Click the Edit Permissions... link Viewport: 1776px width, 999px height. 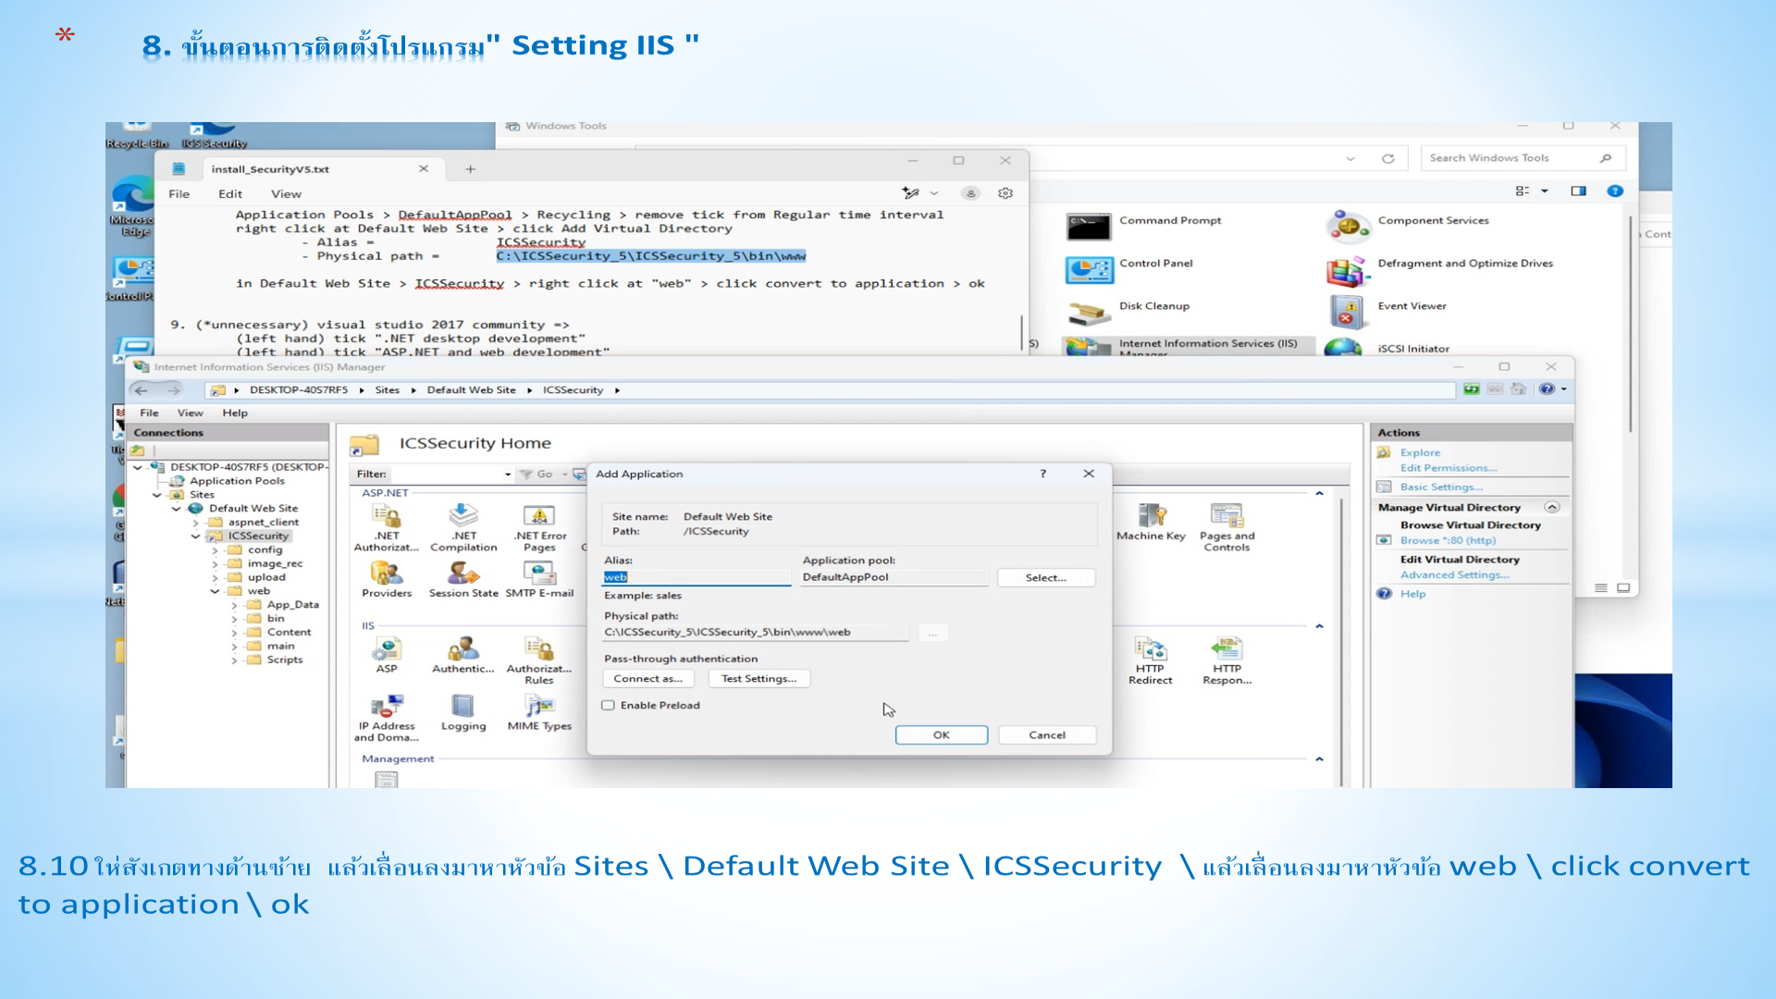point(1449,468)
